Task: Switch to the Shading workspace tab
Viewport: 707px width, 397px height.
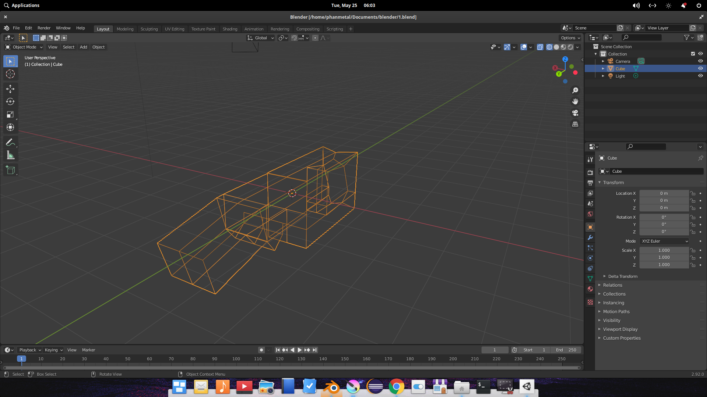Action: (230, 29)
